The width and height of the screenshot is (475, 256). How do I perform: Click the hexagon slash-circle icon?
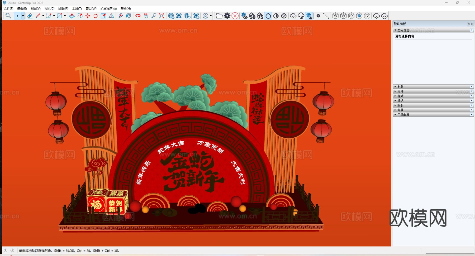pyautogui.click(x=343, y=16)
